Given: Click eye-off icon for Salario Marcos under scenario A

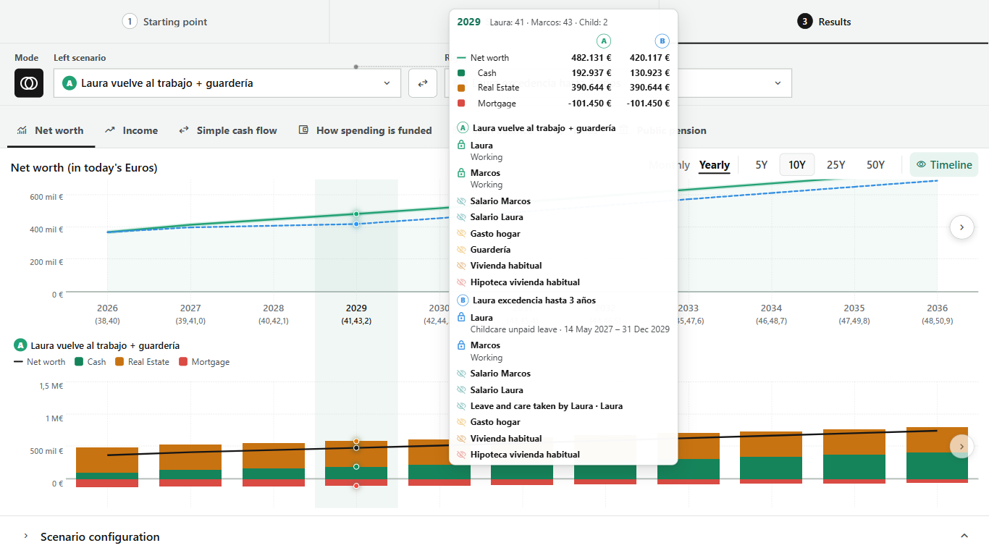Looking at the screenshot, I should [462, 201].
